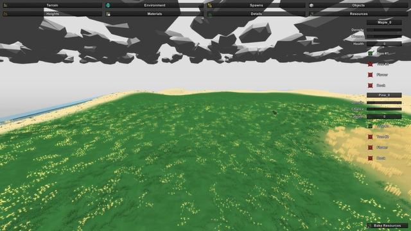Viewport: 411px width, 231px height.
Task: Toggle Maple_0 Rock checkbox
Action: point(370,85)
